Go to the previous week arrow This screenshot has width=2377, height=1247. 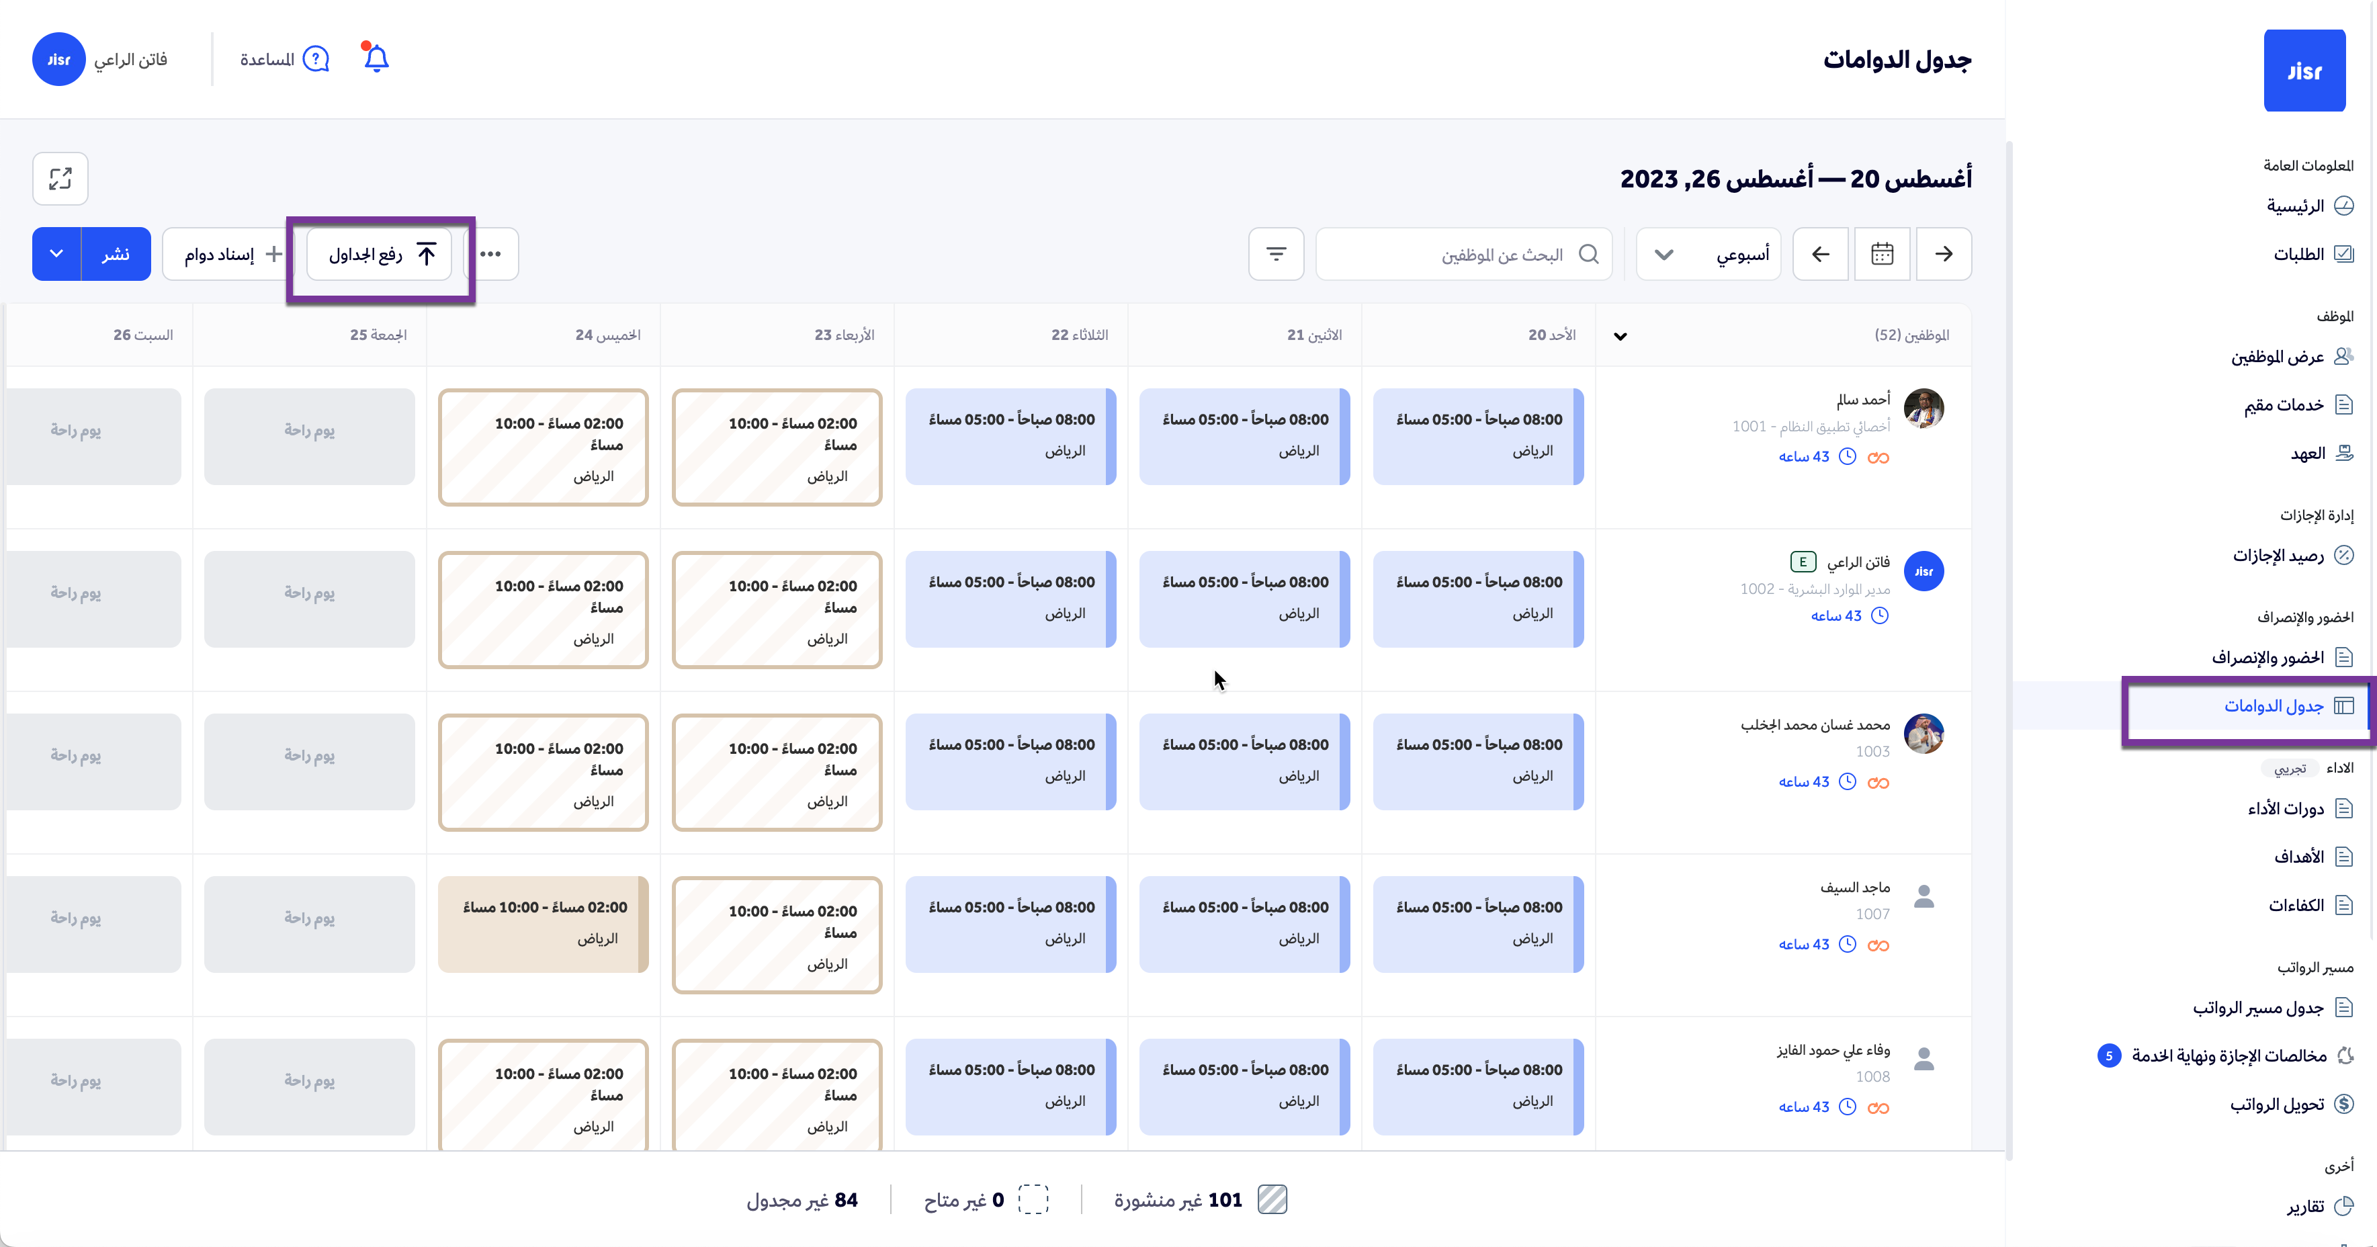point(1943,254)
